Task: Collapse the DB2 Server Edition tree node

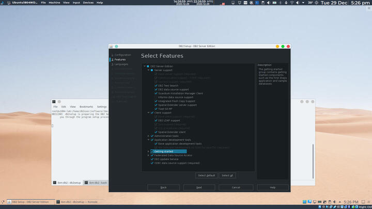Action: 145,67
